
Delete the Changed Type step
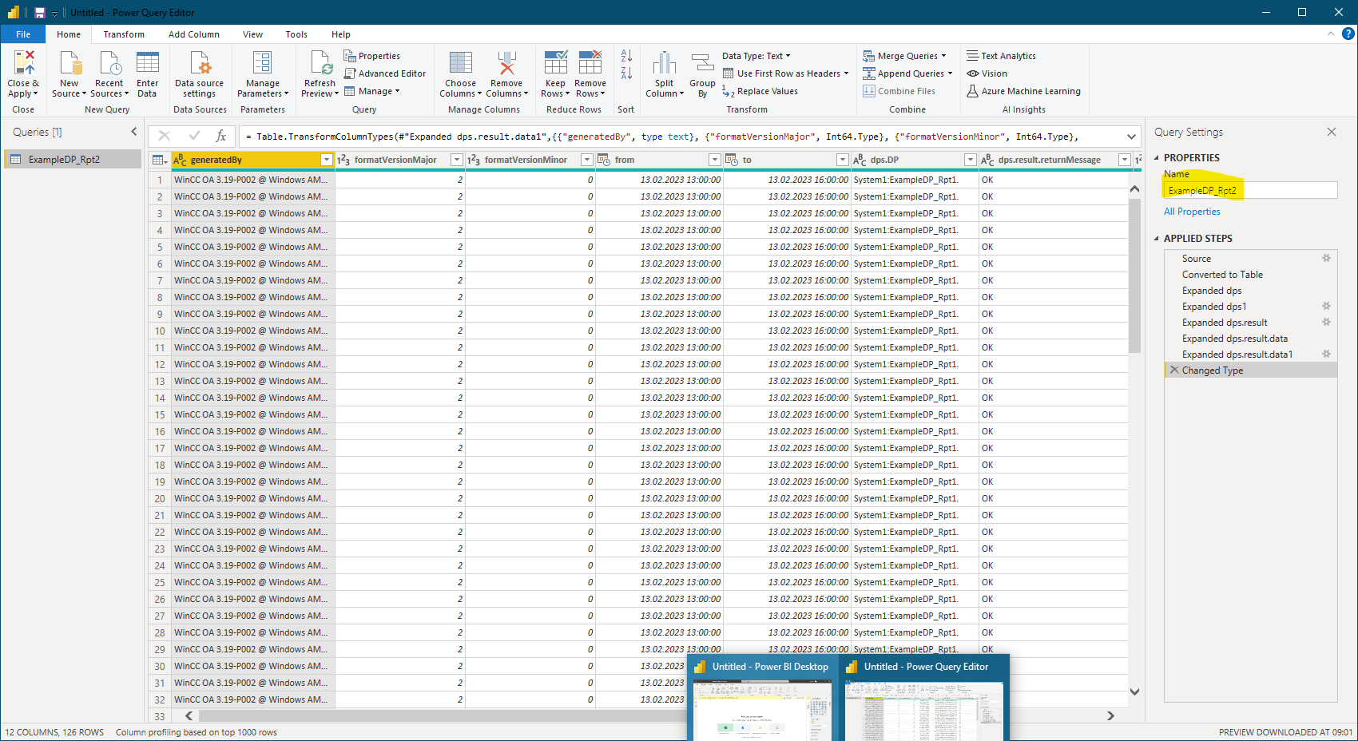[1173, 370]
